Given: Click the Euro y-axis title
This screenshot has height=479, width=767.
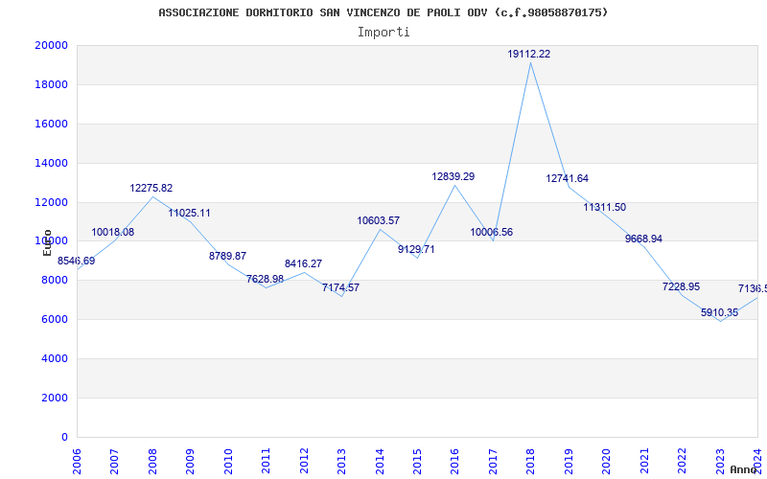Looking at the screenshot, I should pos(47,242).
